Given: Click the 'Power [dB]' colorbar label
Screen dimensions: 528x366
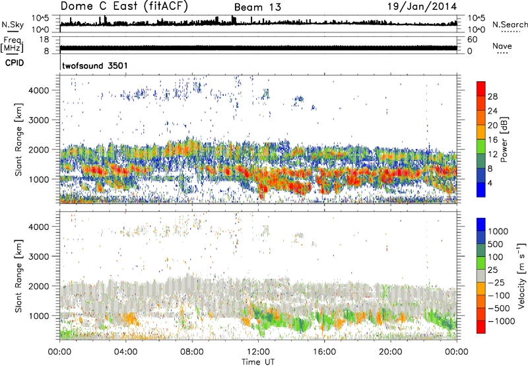Looking at the screenshot, I should click(x=504, y=139).
